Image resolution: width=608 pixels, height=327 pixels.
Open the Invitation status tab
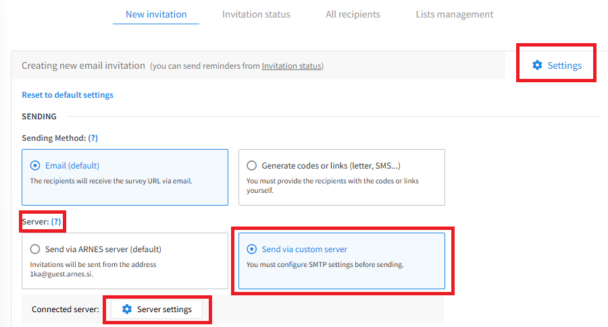256,14
